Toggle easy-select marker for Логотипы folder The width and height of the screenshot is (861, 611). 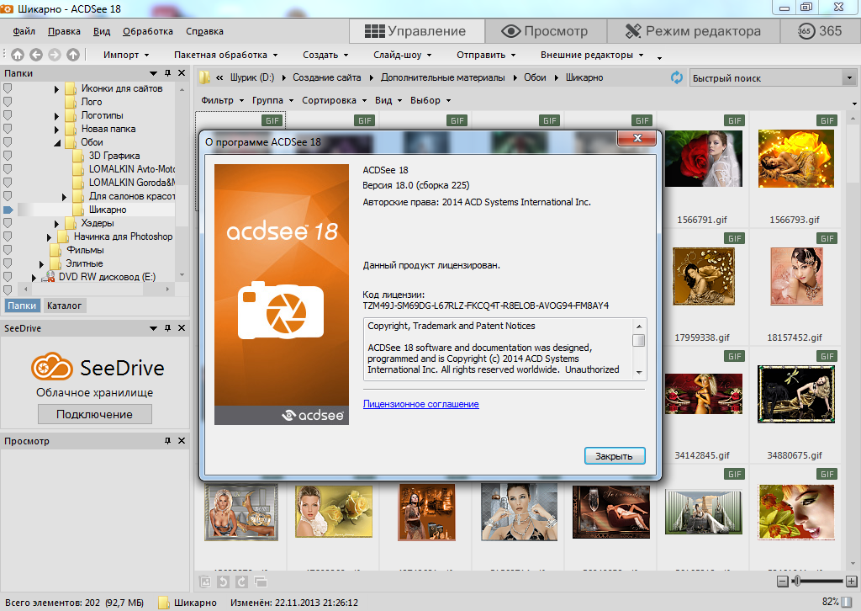(8, 115)
